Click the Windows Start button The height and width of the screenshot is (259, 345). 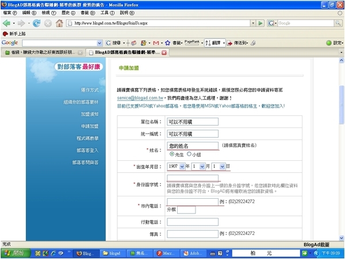[x=16, y=253]
